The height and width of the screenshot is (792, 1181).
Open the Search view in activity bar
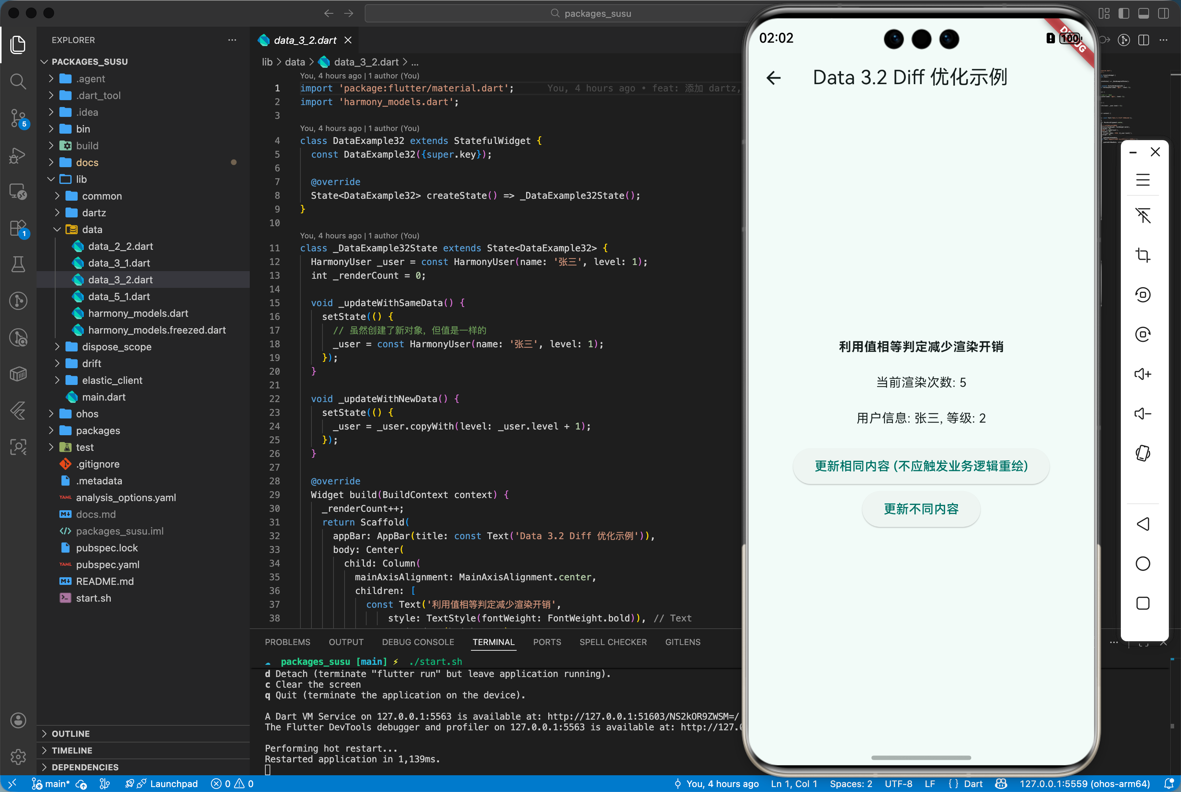pyautogui.click(x=18, y=81)
